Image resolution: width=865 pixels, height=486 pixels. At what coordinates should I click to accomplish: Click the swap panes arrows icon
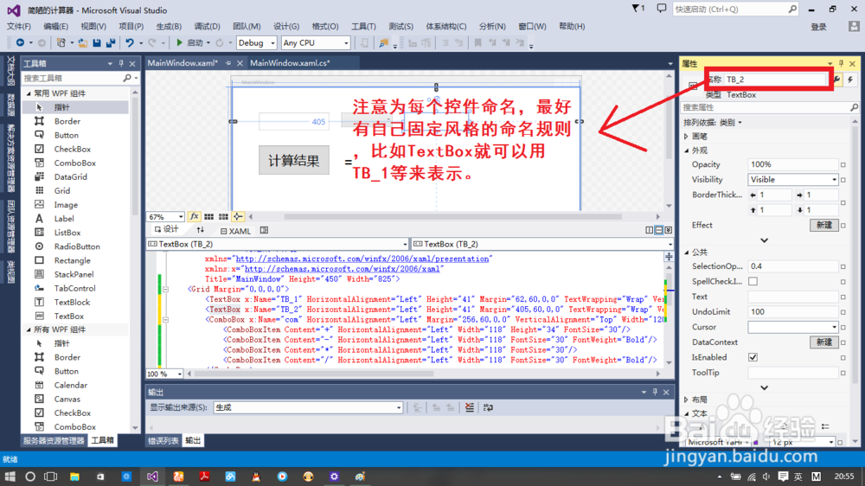pyautogui.click(x=201, y=230)
